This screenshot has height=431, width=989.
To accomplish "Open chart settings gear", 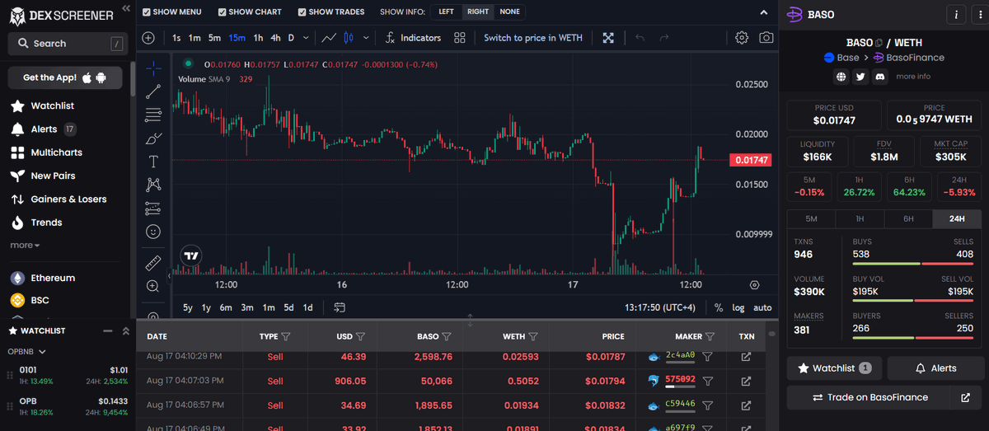I will [742, 38].
